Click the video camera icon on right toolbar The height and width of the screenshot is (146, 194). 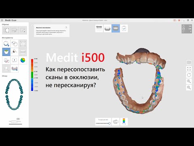[x=189, y=62]
